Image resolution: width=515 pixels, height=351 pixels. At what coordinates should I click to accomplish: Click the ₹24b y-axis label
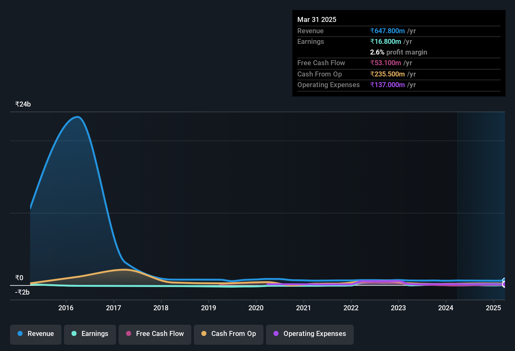(23, 104)
